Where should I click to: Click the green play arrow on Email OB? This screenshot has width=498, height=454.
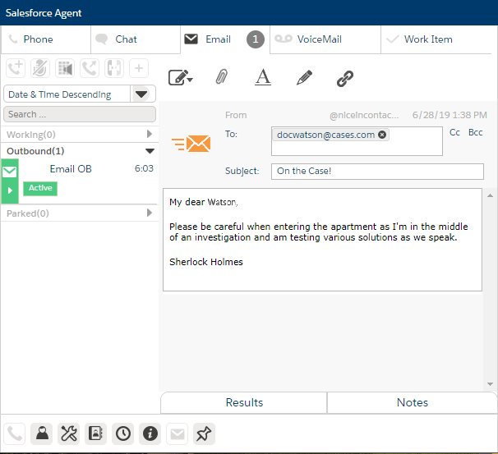pos(10,190)
